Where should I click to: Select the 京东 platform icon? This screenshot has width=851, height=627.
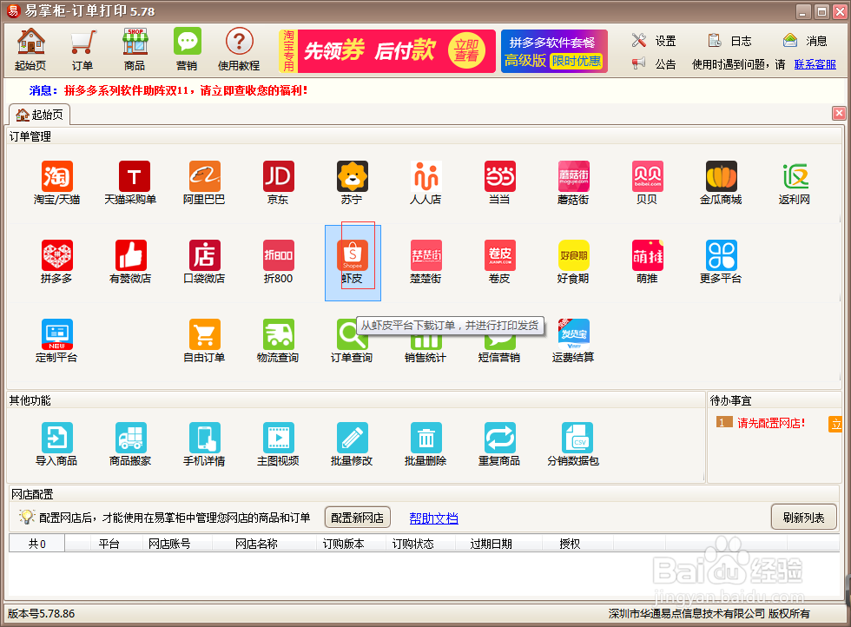pyautogui.click(x=278, y=182)
